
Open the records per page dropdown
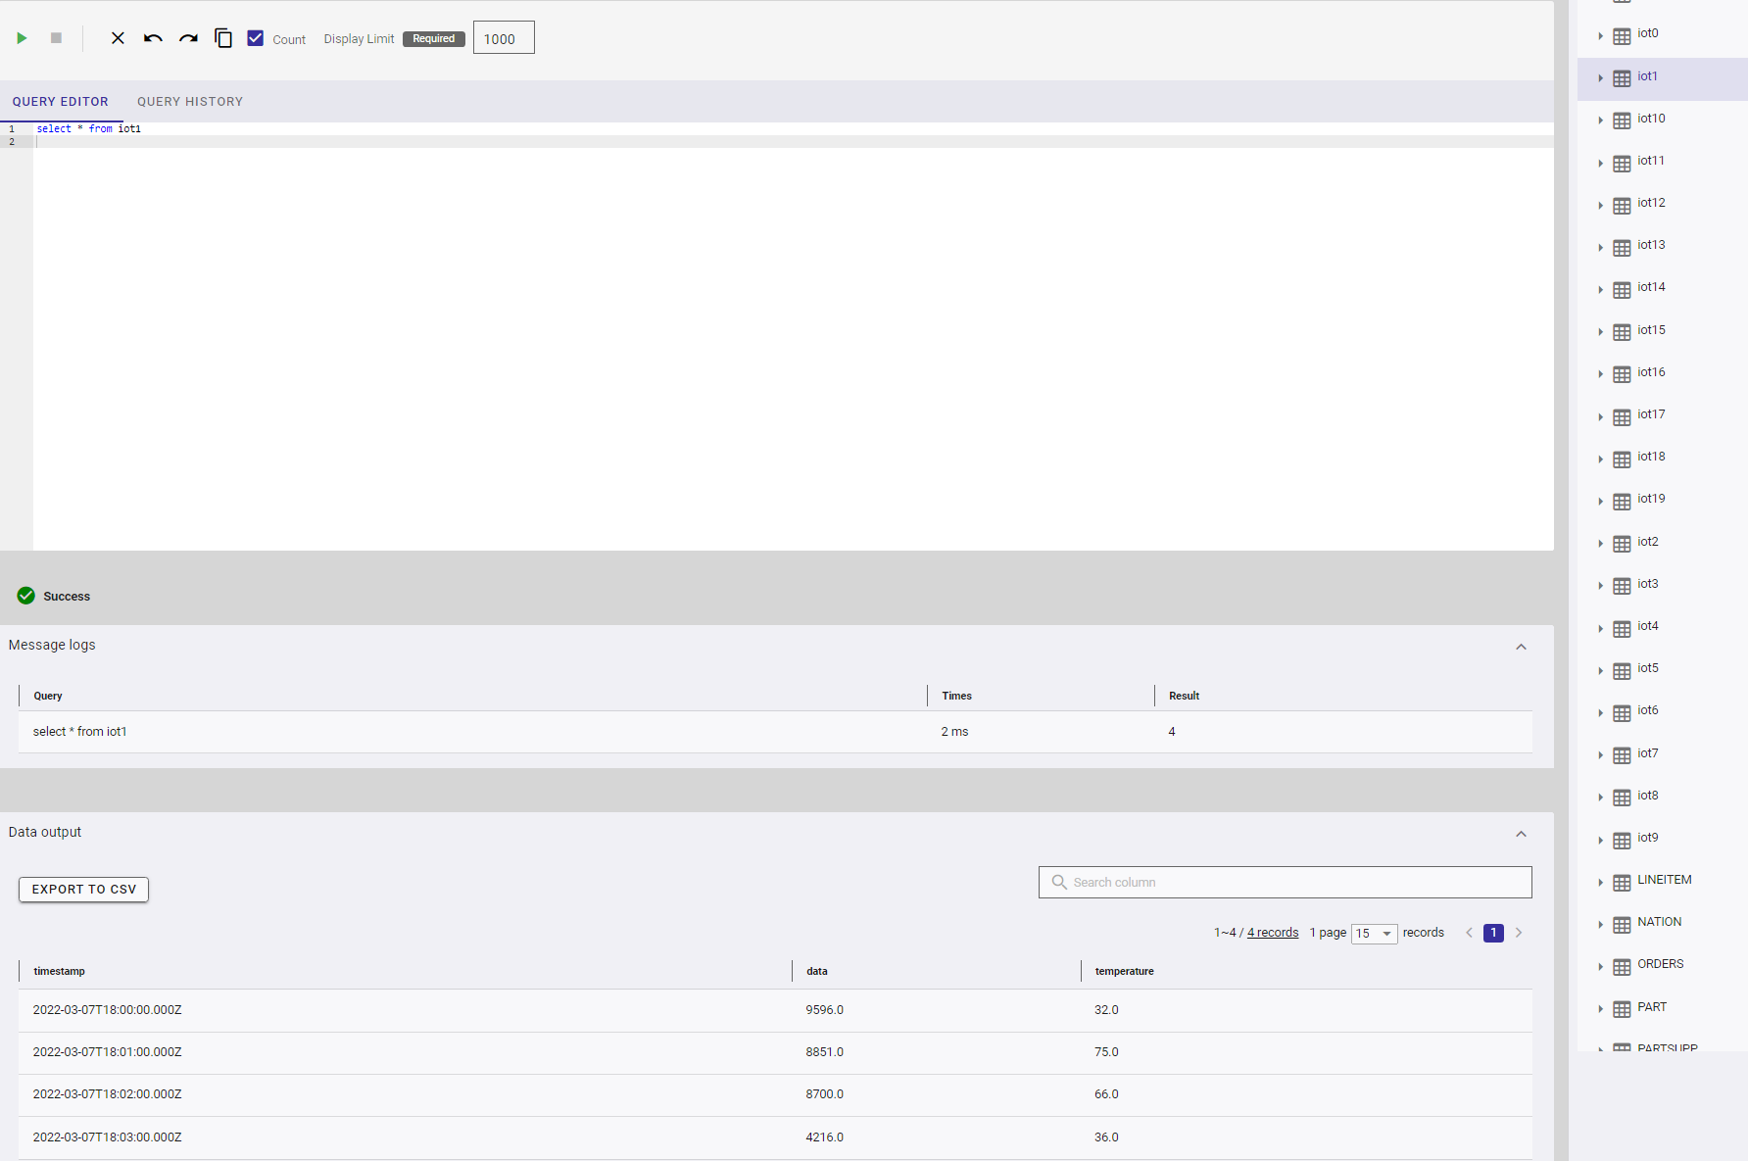[1374, 934]
